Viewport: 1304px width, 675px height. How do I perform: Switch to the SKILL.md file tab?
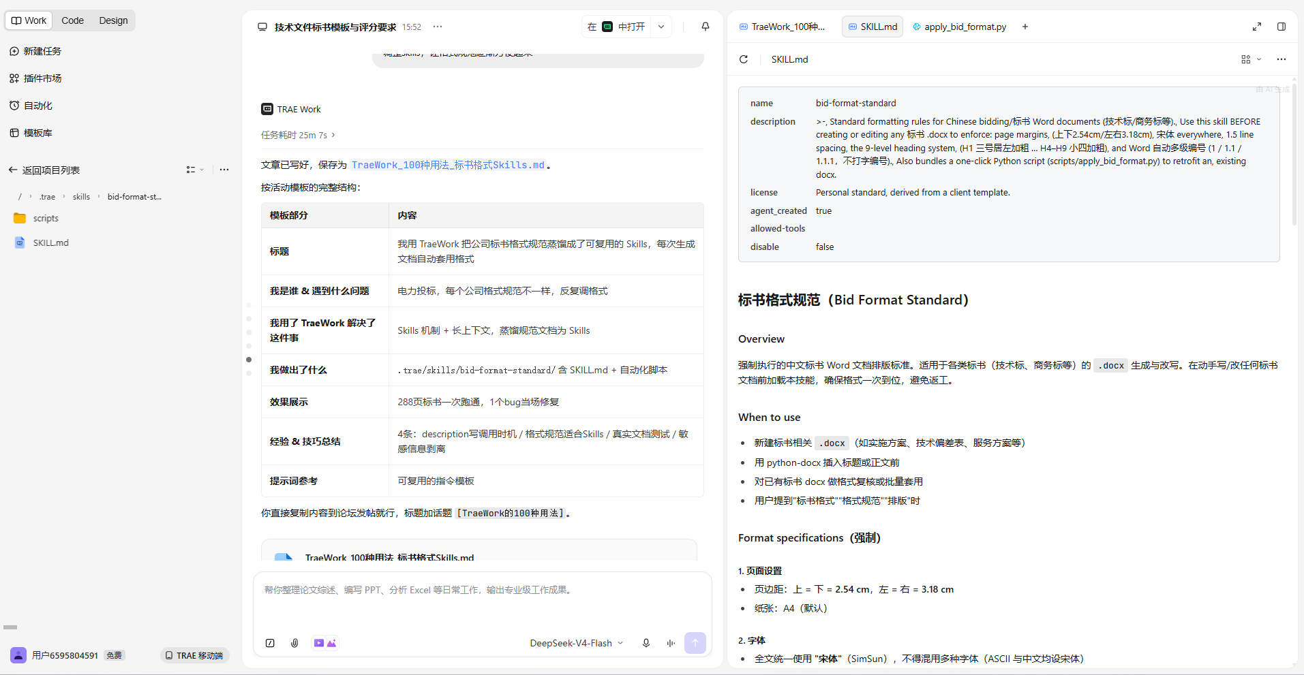point(873,27)
